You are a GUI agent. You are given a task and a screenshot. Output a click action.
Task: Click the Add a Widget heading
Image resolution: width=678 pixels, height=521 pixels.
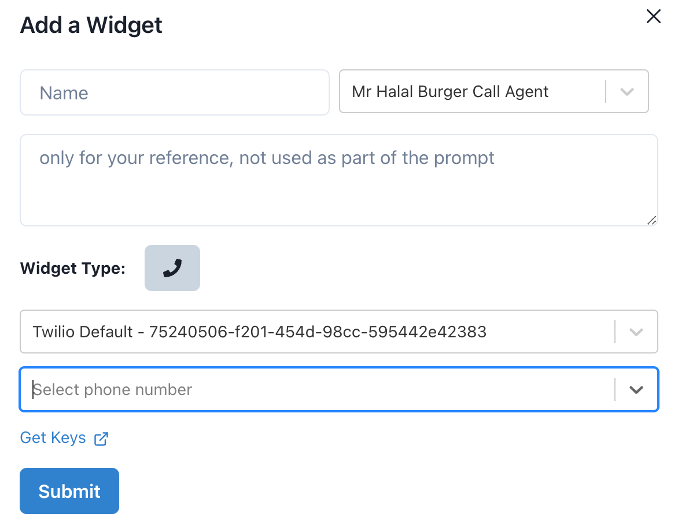pyautogui.click(x=91, y=25)
